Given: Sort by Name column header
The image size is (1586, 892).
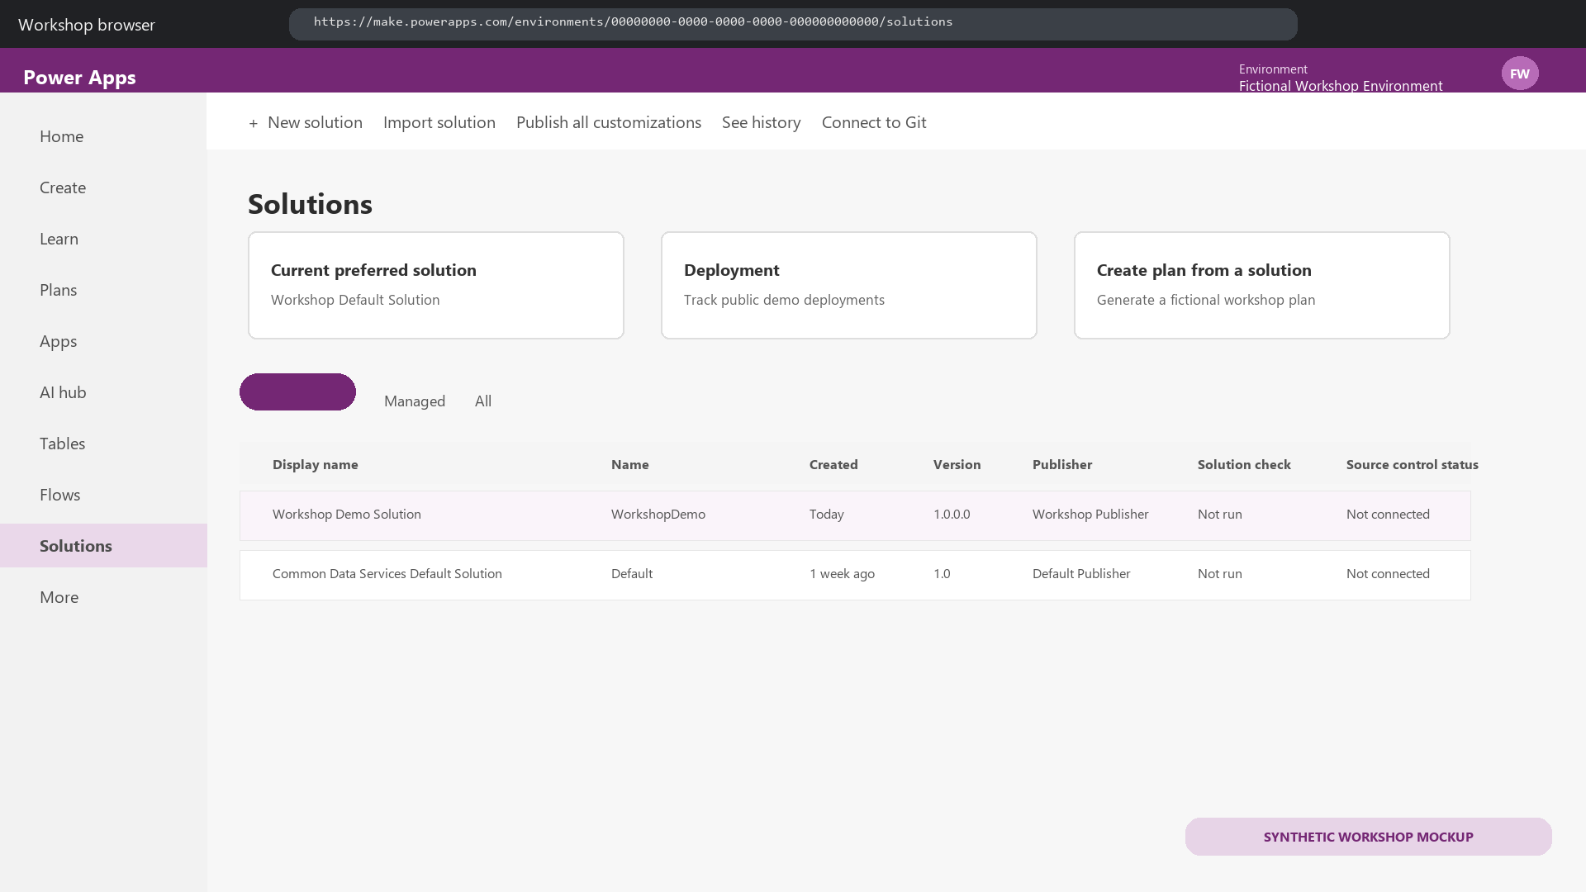Looking at the screenshot, I should click(x=630, y=464).
